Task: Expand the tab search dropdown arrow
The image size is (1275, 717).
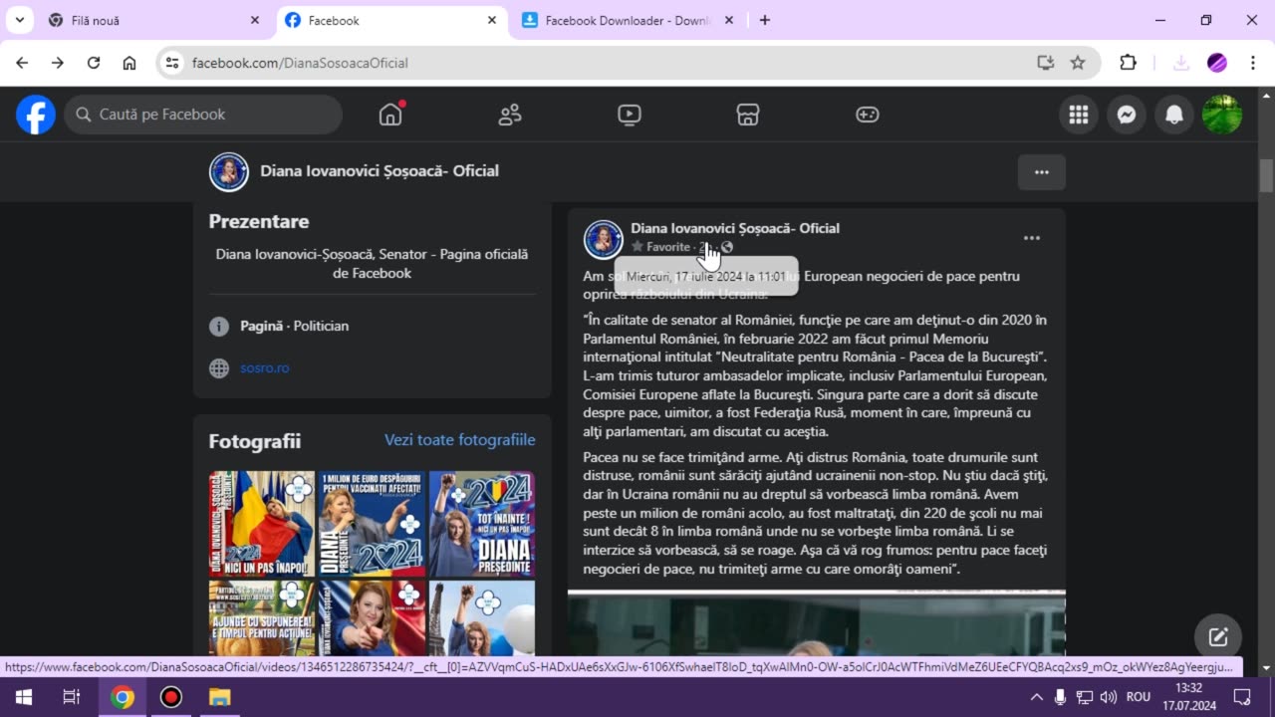Action: point(19,20)
